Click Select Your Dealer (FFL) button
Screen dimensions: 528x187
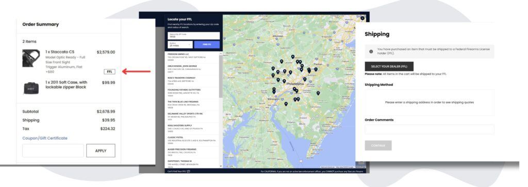coord(389,66)
